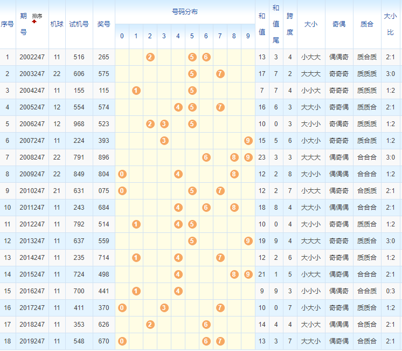Click orange ball 7 in row 2003247
402x351 pixels.
point(220,74)
